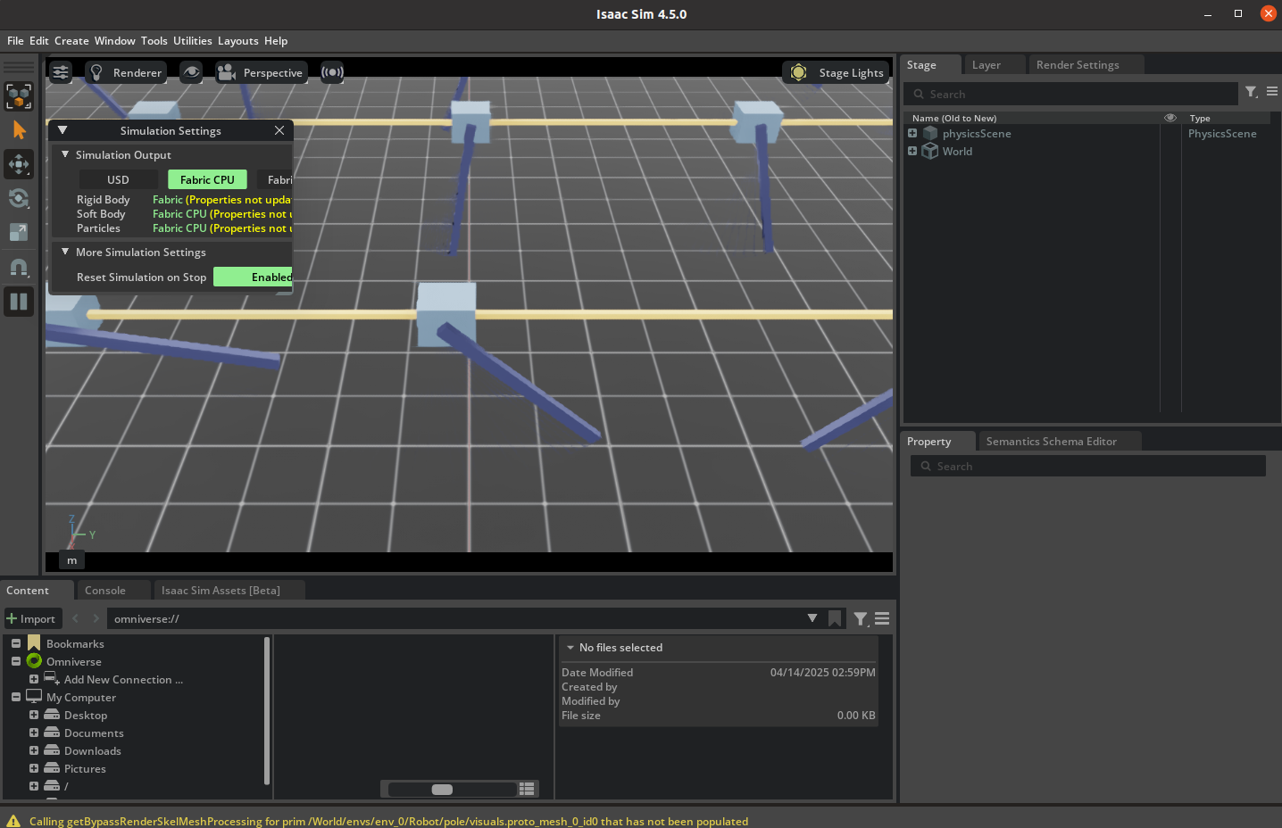Pause the simulation with the pause button

click(x=19, y=302)
